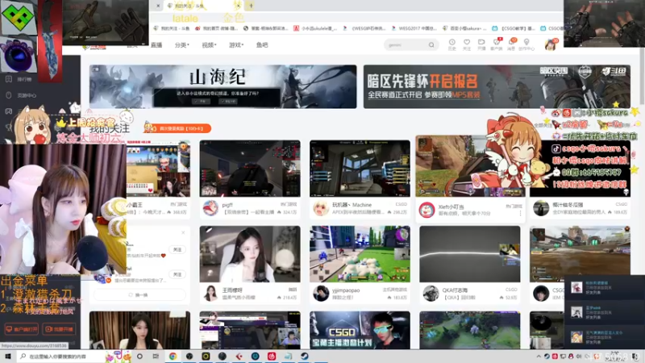Go to the 直播 live nav item

click(156, 45)
